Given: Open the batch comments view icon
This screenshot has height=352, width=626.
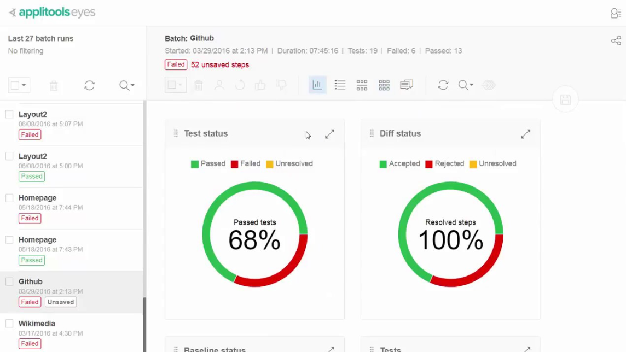Looking at the screenshot, I should pos(407,85).
